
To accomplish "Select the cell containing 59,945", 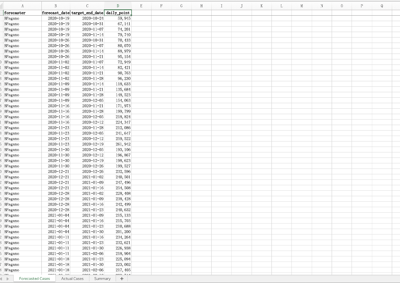I will coord(118,18).
